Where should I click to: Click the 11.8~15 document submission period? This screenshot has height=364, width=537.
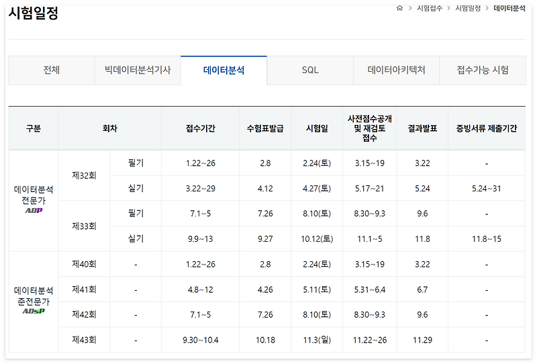pos(486,239)
